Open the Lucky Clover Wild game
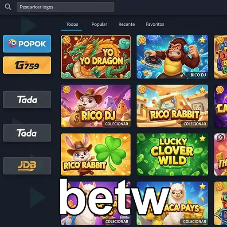Viewport: 227px width, 227px height. (x=172, y=154)
